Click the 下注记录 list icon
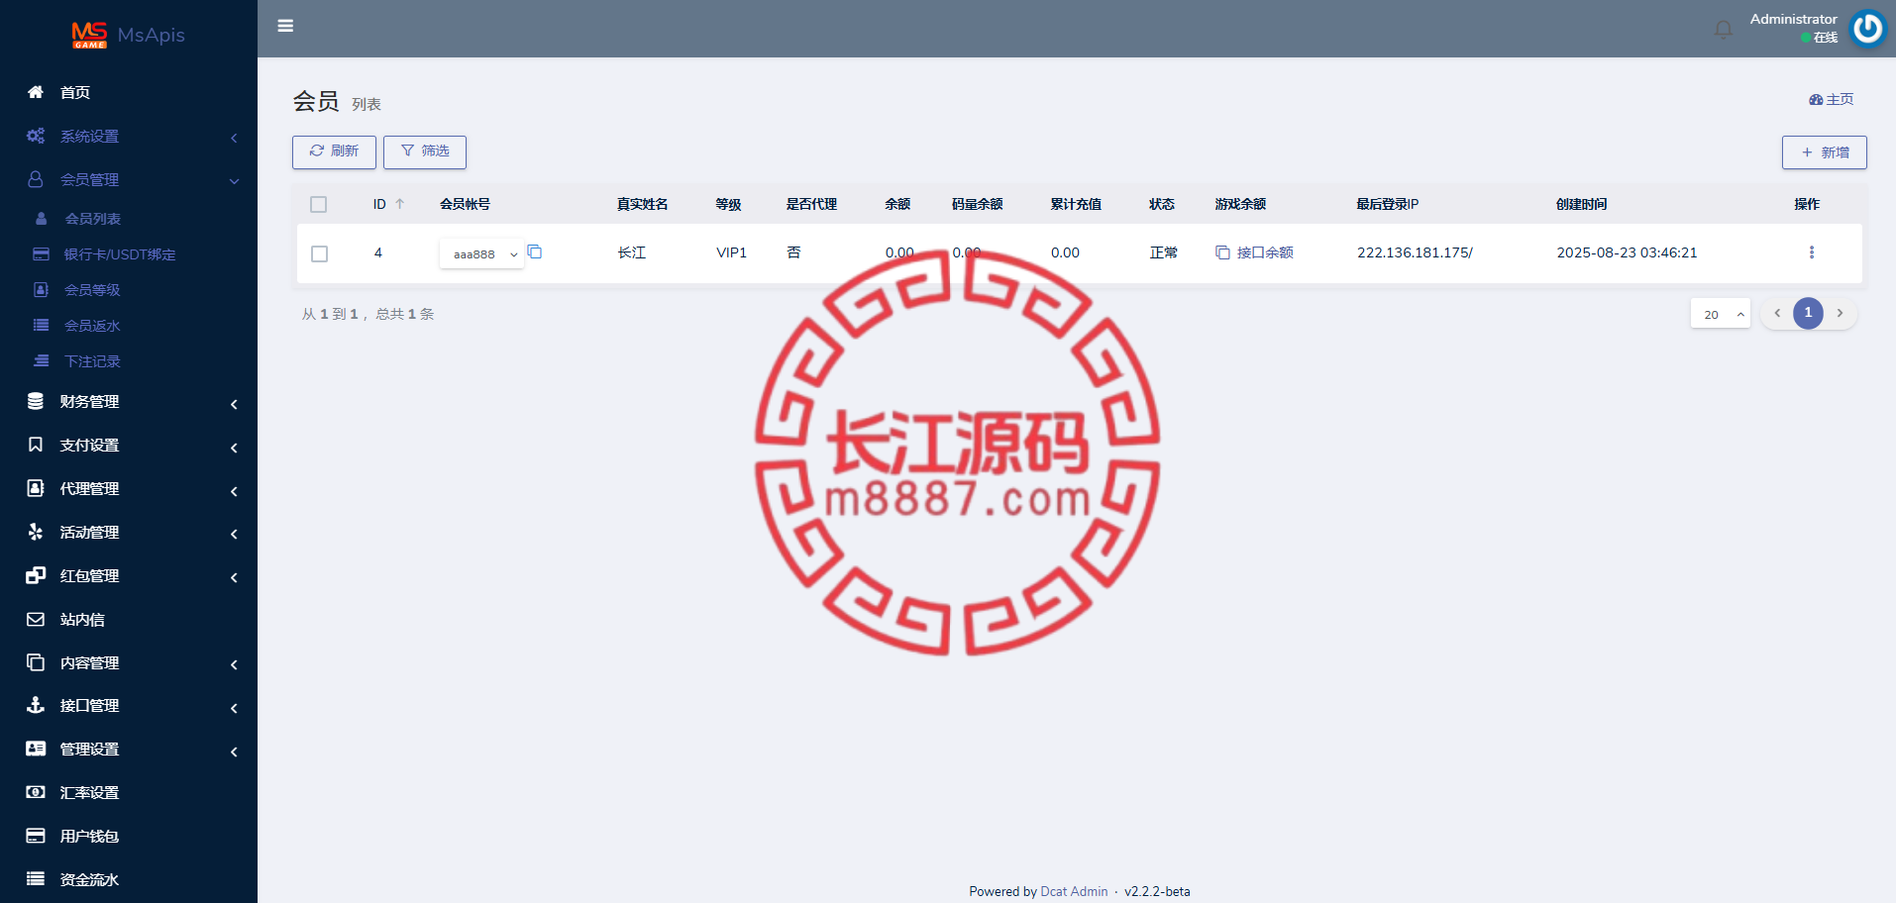Viewport: 1896px width, 903px height. coord(41,361)
